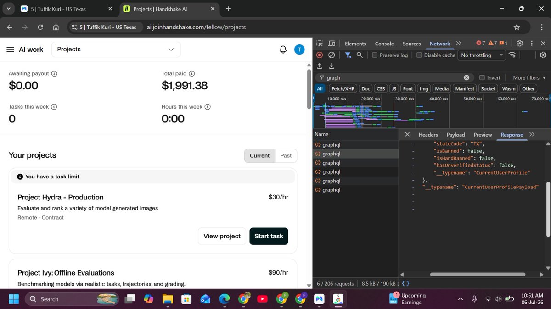Clear the graph filter text
This screenshot has height=309, width=551.
(467, 77)
